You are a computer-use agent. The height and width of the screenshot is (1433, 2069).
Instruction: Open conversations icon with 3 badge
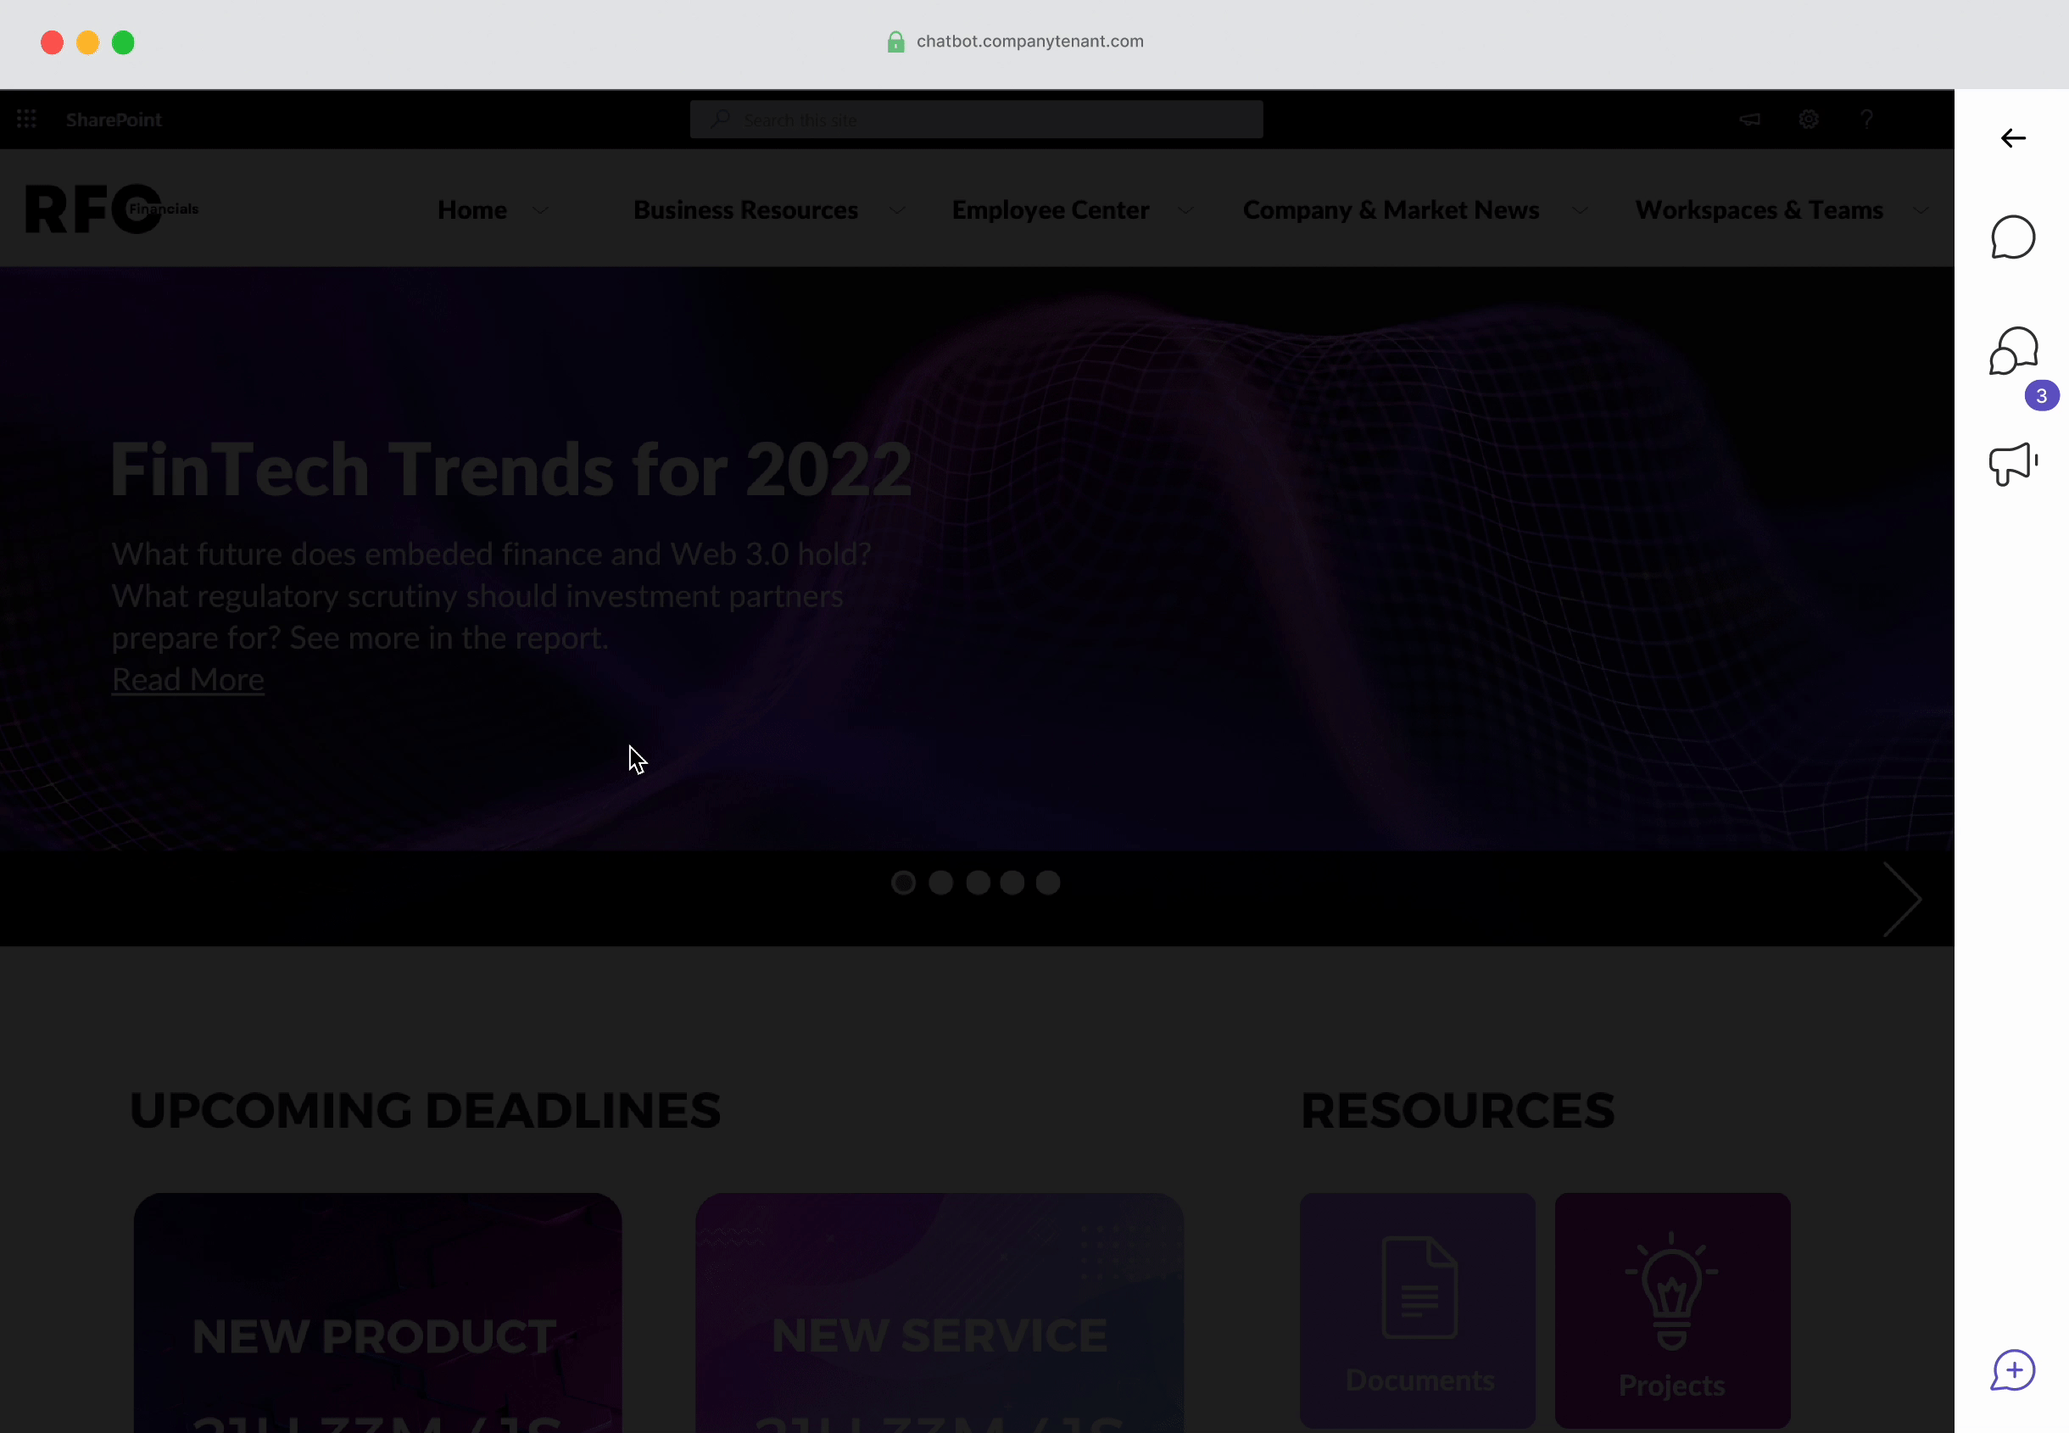(2013, 351)
